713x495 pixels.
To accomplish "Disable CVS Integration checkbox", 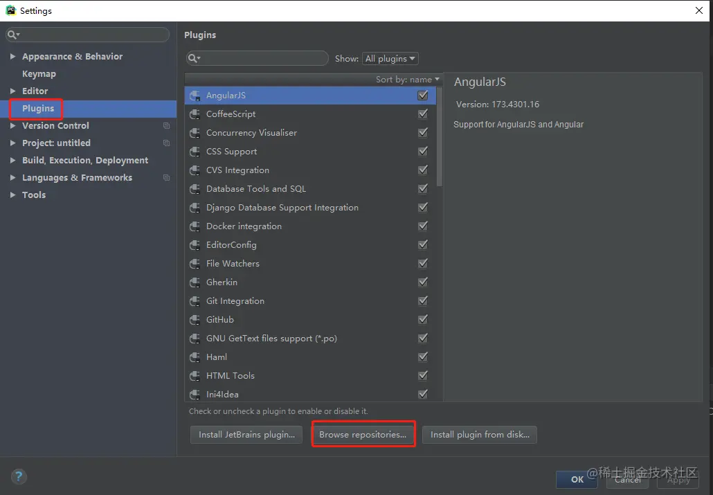I will tap(423, 170).
